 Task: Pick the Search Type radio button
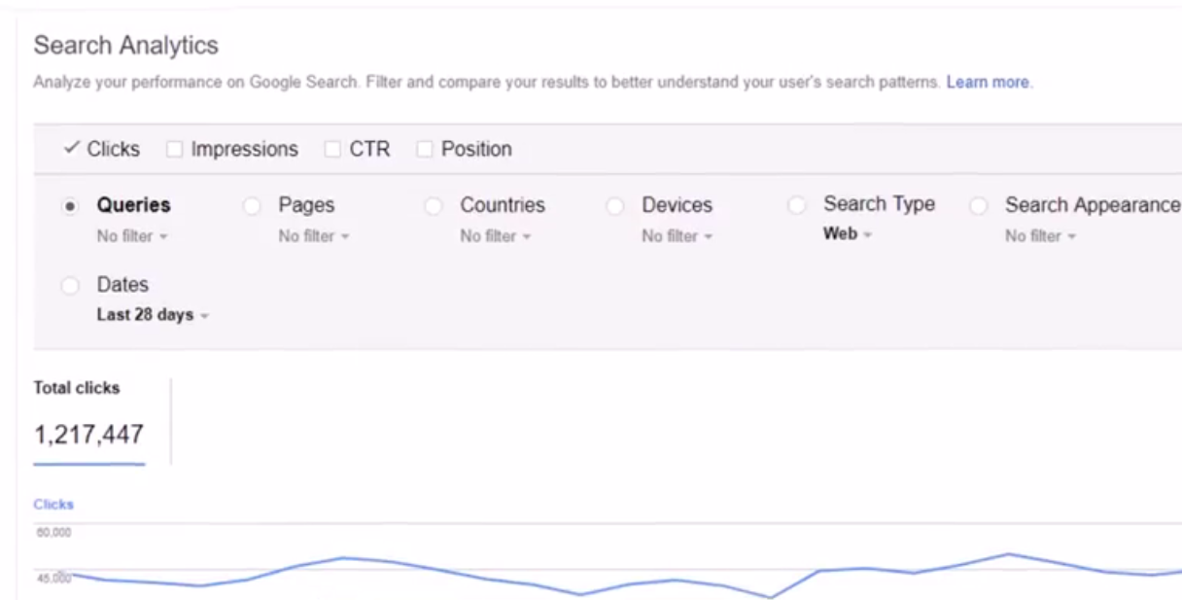(796, 205)
